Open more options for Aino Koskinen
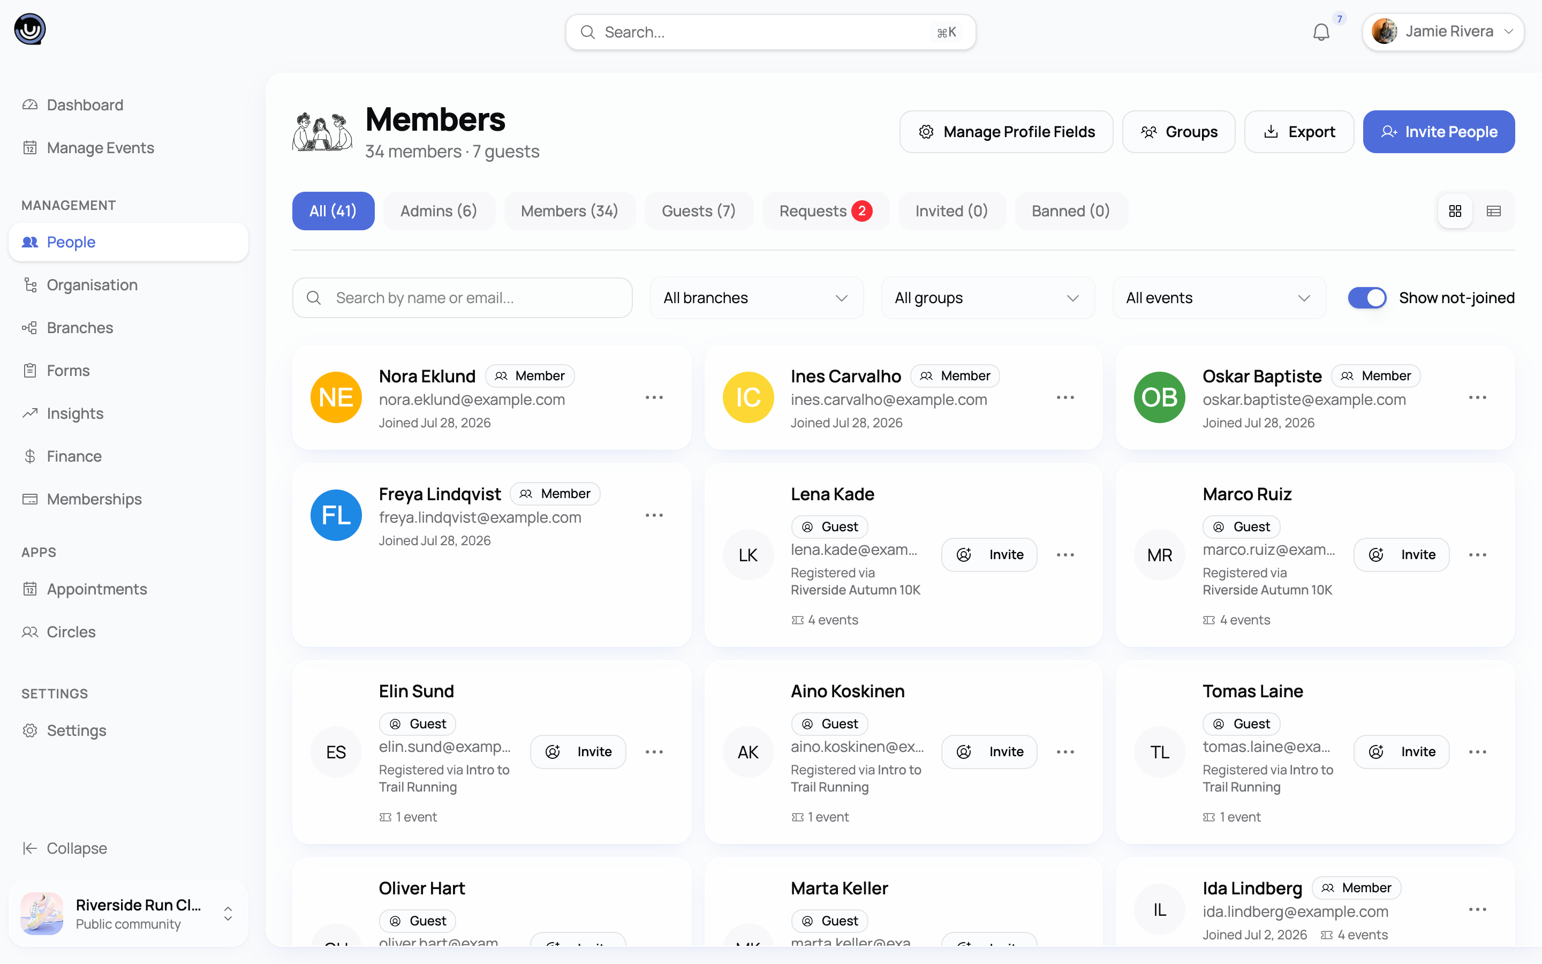 [1065, 752]
